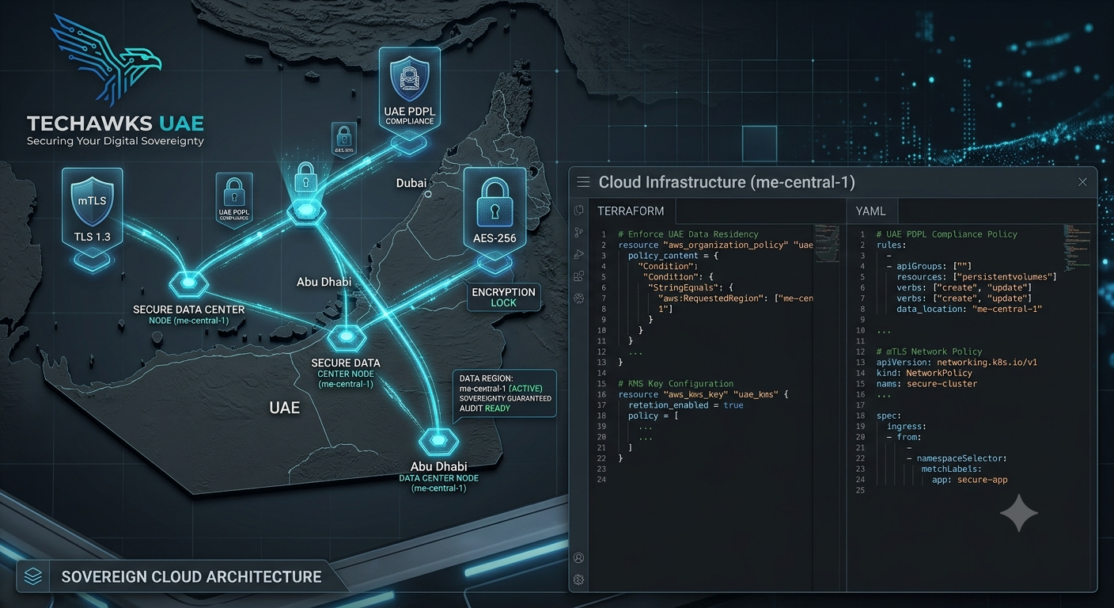1114x608 pixels.
Task: Click the "# KMS Key Configuration" comment line
Action: (676, 384)
